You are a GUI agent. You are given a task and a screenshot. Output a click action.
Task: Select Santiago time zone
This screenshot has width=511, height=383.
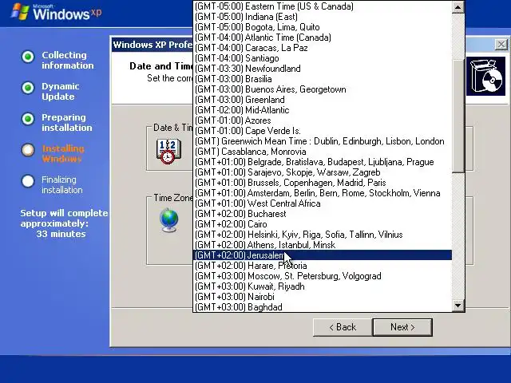pos(323,58)
